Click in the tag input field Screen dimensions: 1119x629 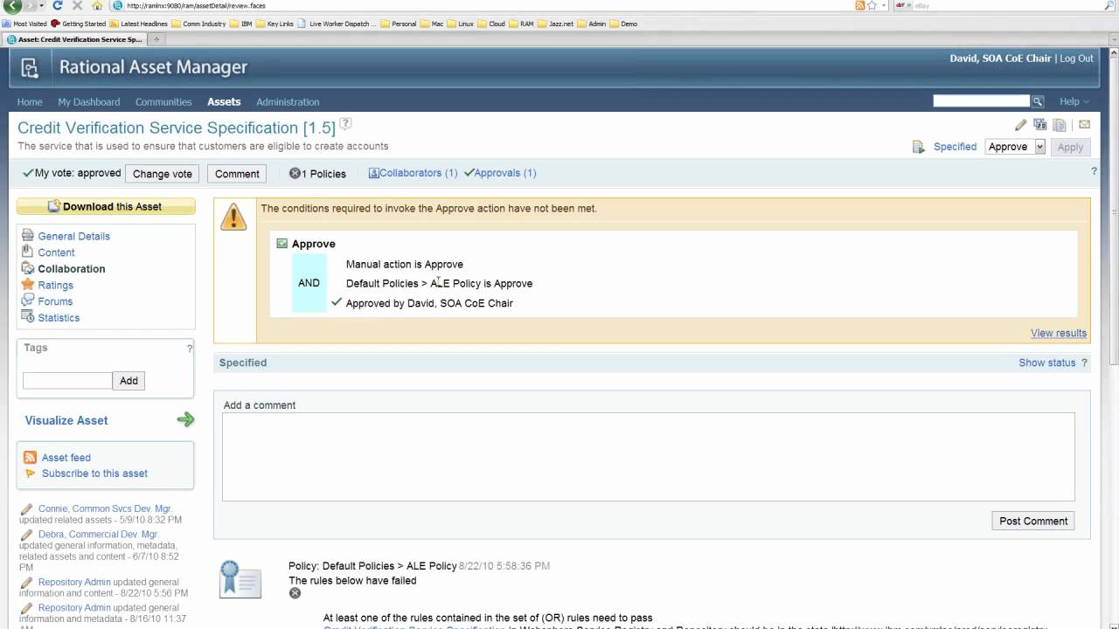tap(67, 381)
